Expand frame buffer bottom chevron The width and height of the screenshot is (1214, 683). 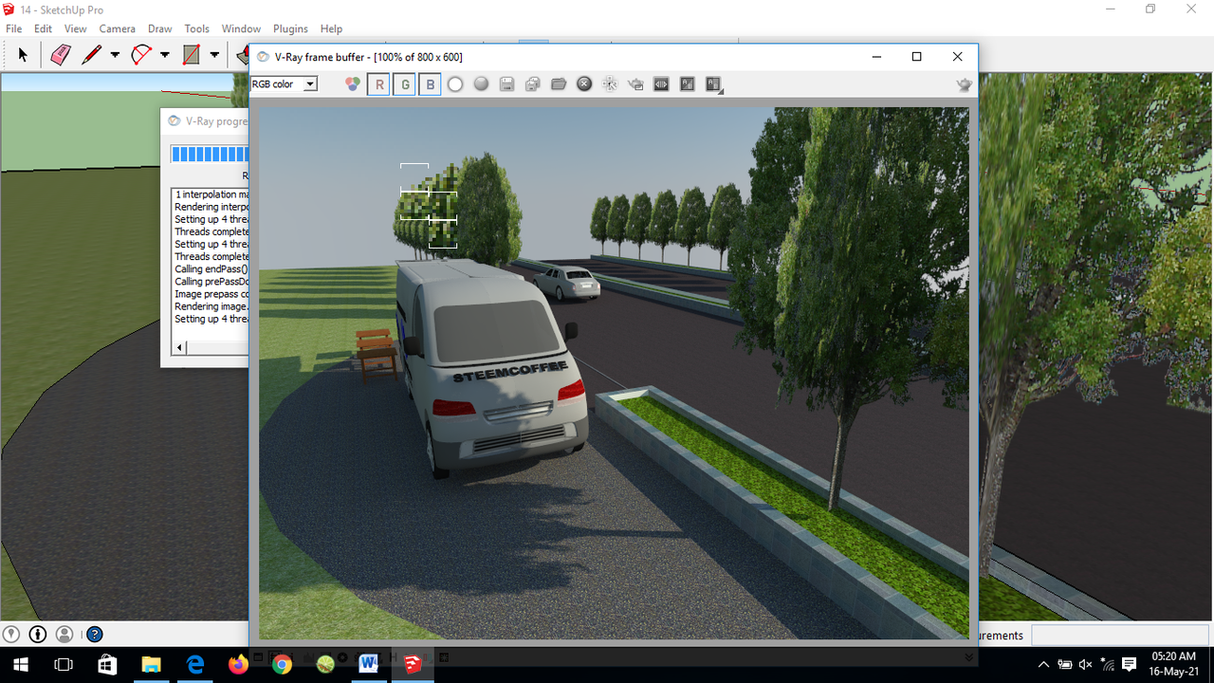968,657
